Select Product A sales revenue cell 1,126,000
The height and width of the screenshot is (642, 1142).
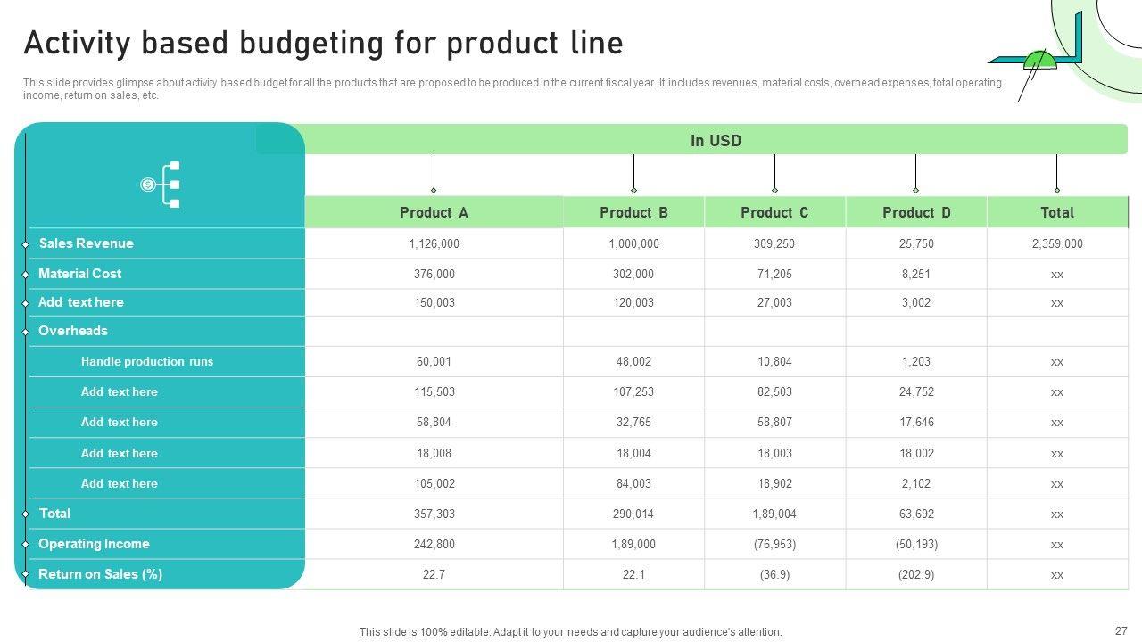434,243
